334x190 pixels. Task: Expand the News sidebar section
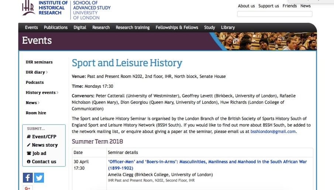click(x=32, y=103)
